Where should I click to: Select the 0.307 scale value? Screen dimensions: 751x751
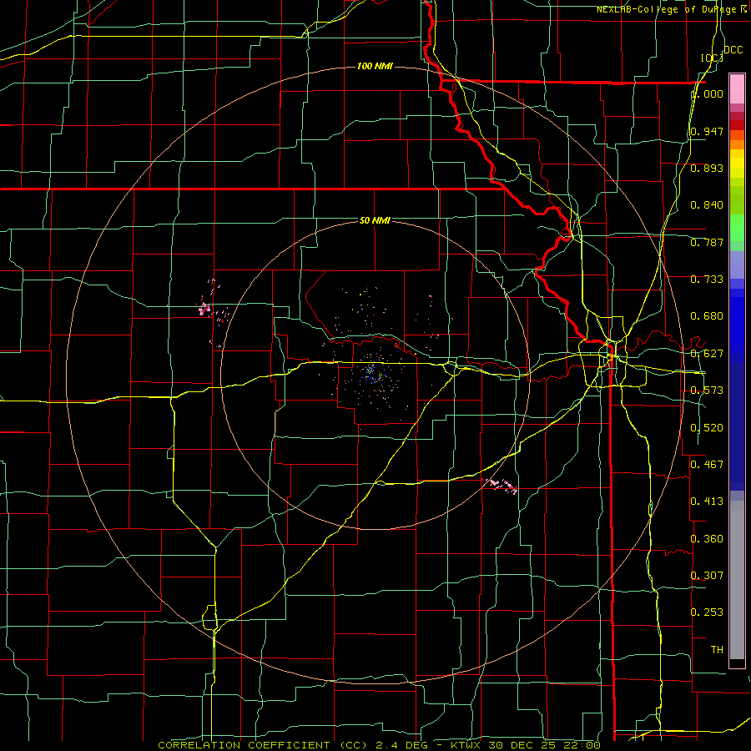click(x=707, y=575)
